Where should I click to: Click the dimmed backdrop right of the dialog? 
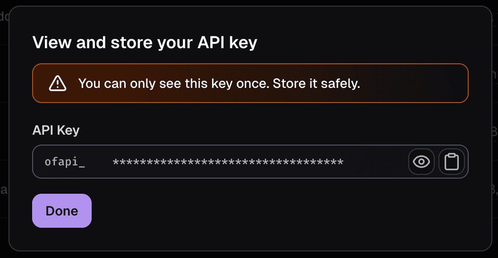pyautogui.click(x=495, y=95)
